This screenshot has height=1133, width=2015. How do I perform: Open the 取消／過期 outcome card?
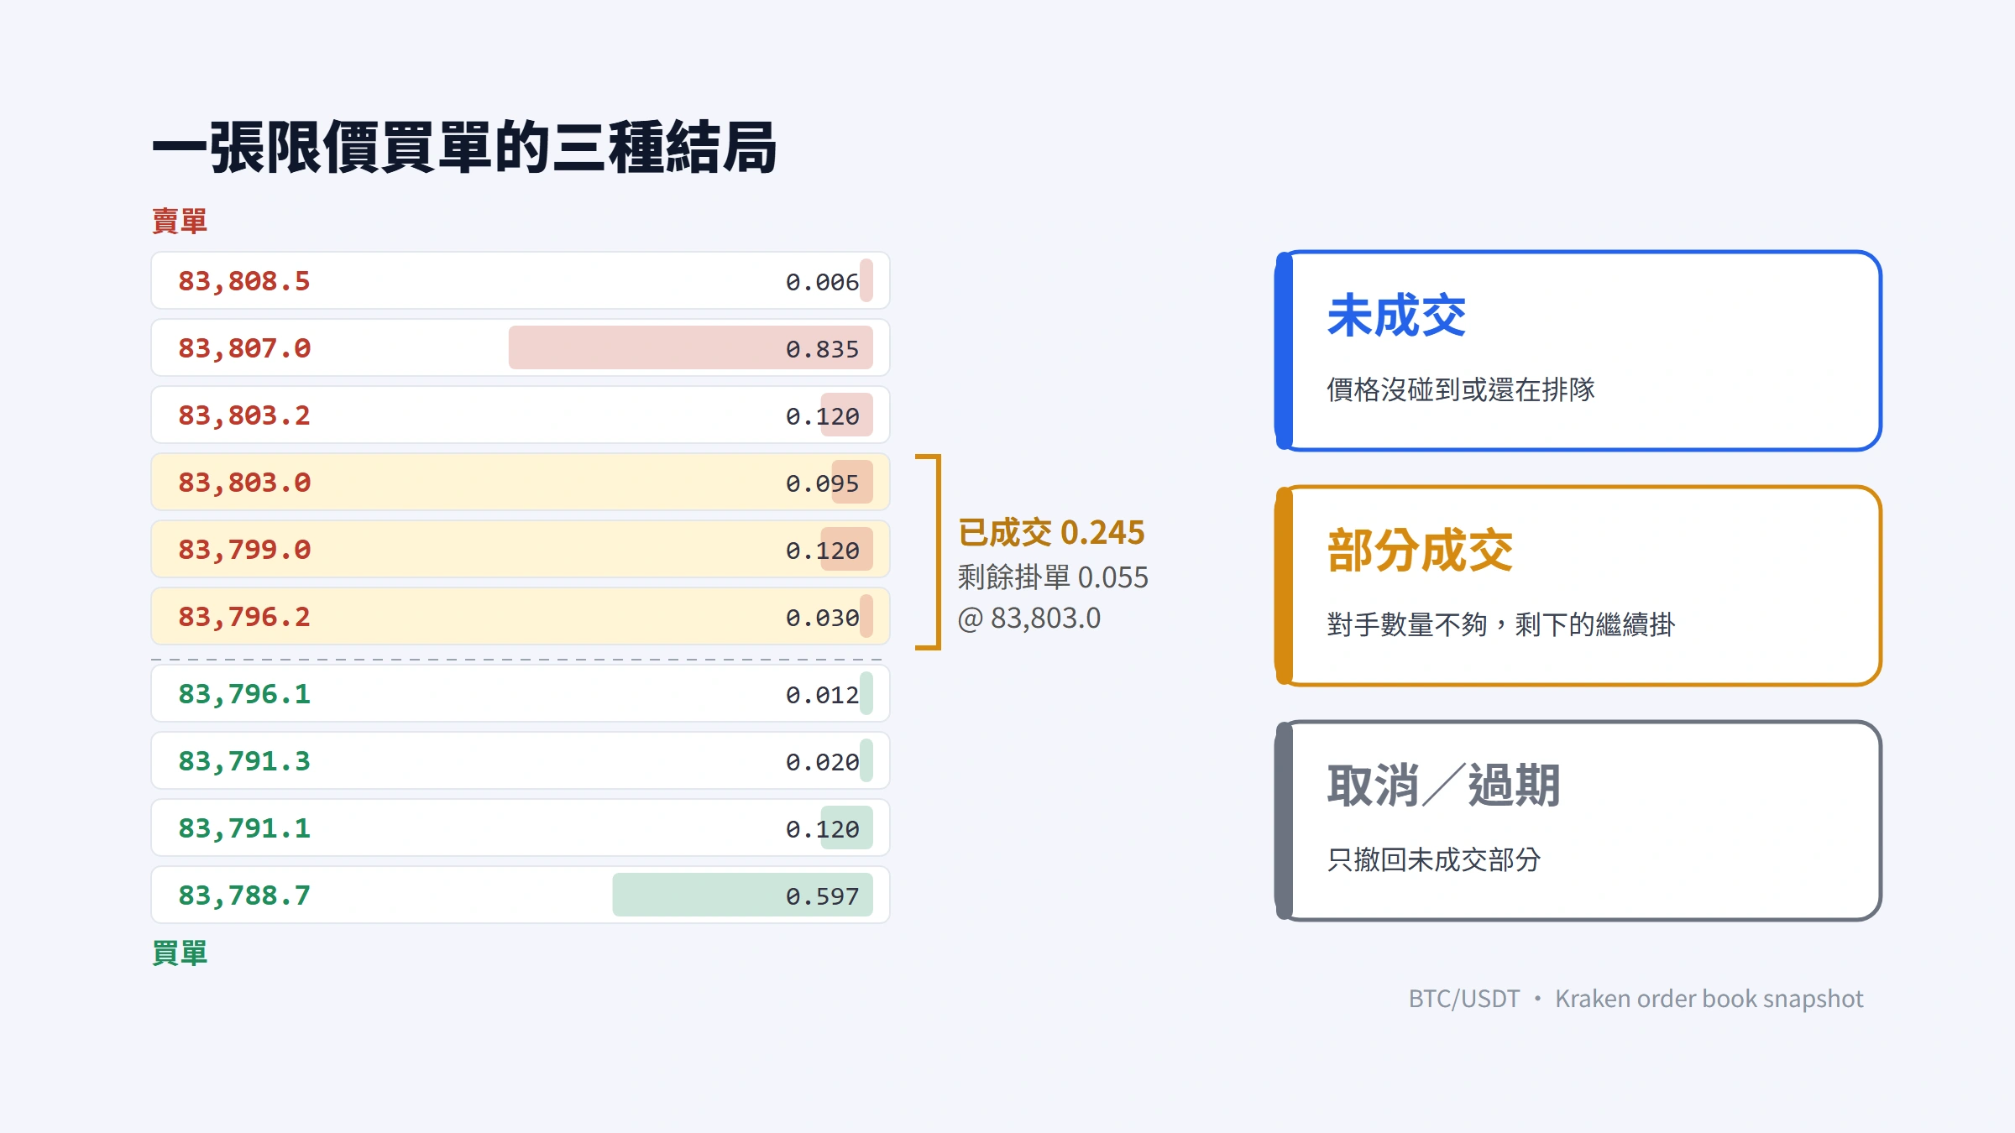click(1578, 821)
